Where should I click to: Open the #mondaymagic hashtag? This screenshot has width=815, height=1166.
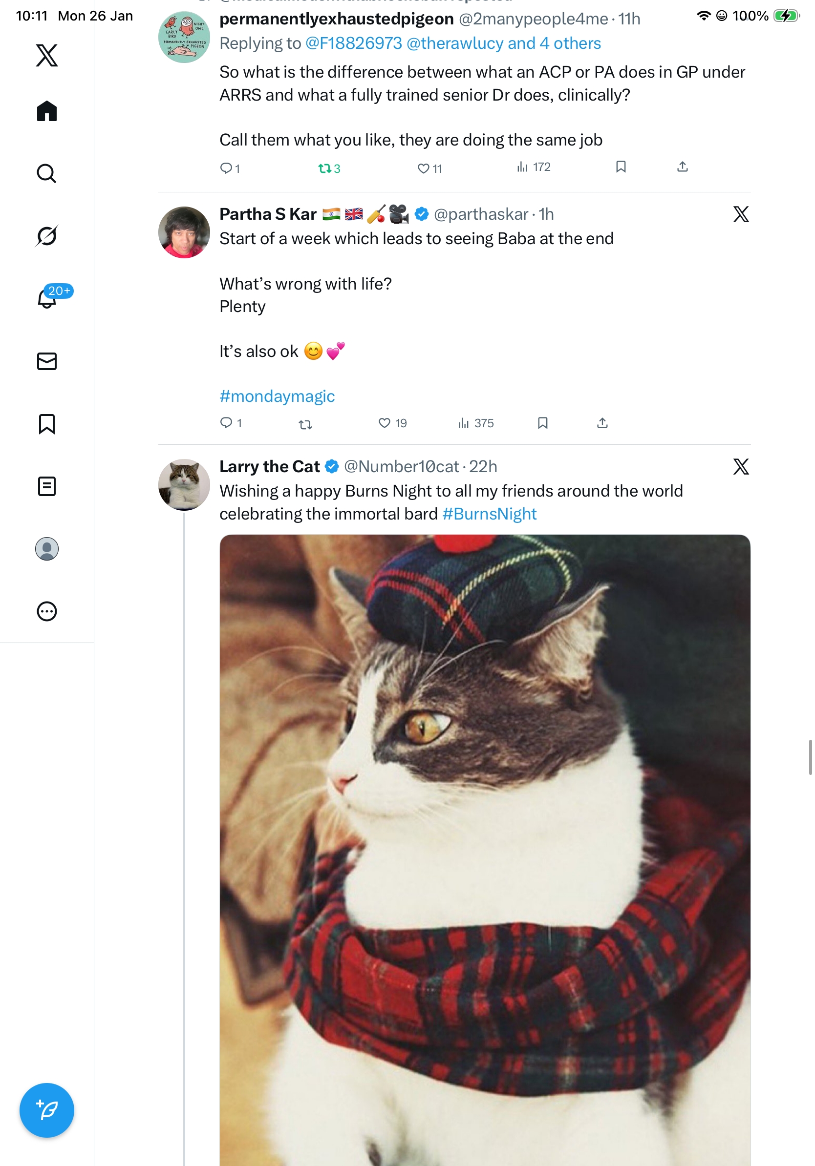point(277,396)
